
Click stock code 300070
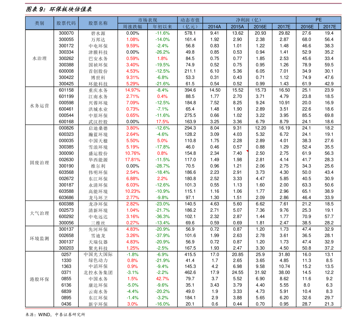pos(66,33)
